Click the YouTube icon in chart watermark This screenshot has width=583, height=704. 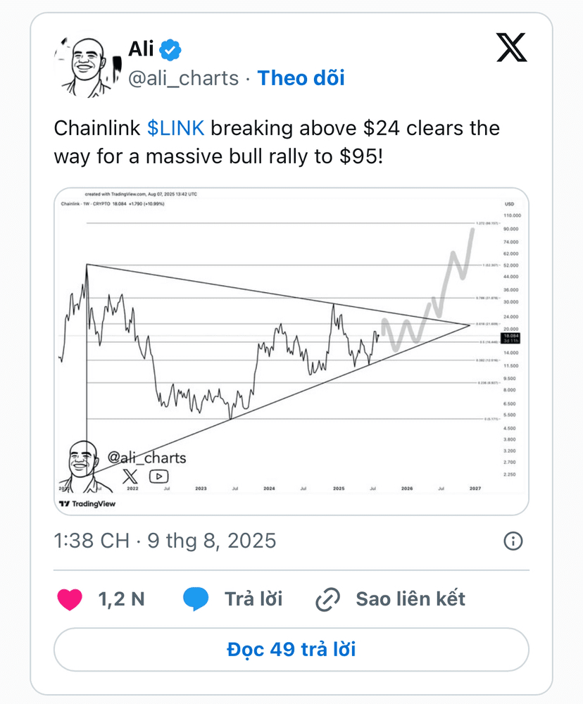click(158, 477)
